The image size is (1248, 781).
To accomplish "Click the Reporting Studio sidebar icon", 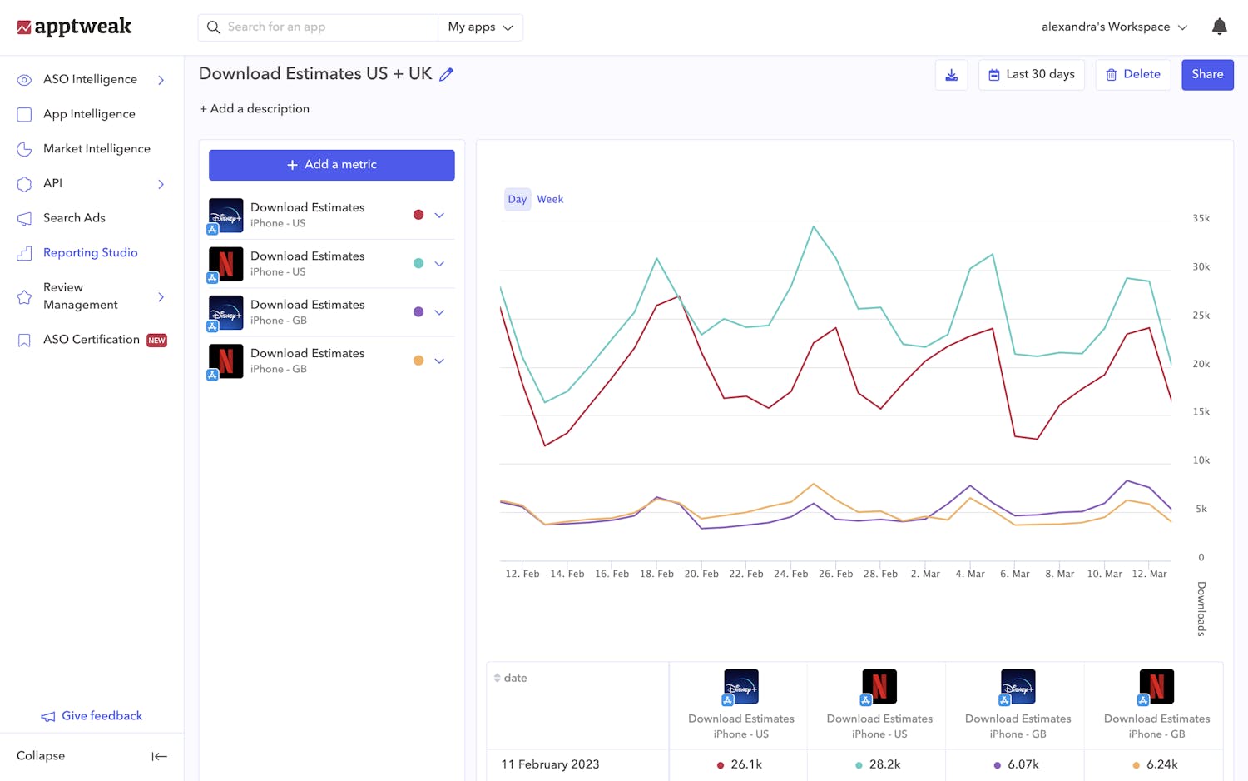I will pos(23,252).
